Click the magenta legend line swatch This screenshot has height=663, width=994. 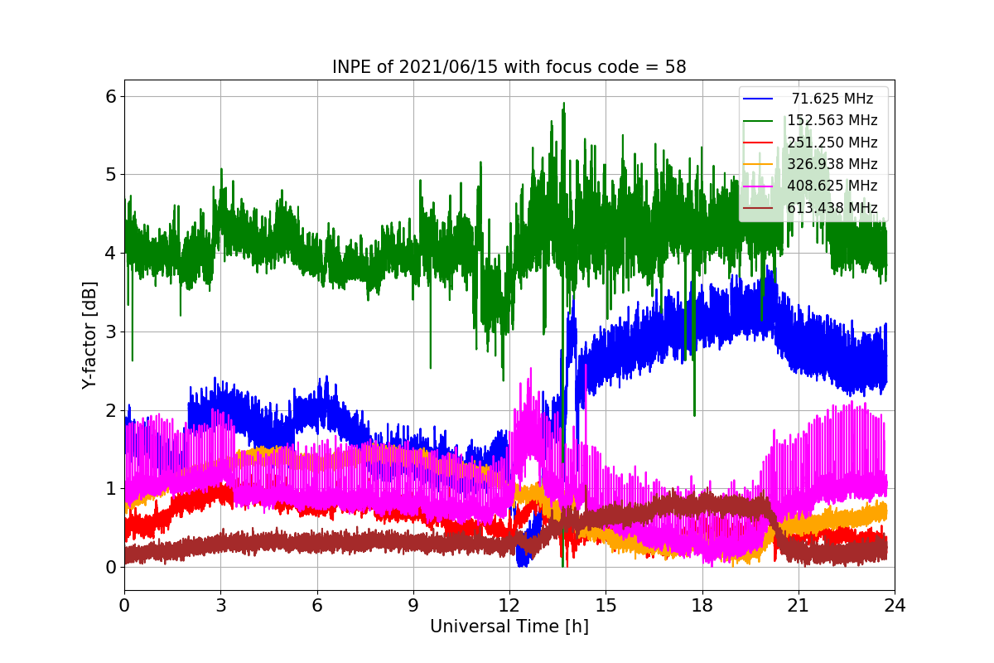point(759,186)
